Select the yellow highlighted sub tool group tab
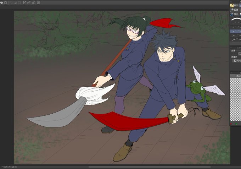This screenshot has width=241, height=169. coord(234,5)
